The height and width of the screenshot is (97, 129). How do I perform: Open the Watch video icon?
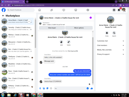[x=64, y=10]
